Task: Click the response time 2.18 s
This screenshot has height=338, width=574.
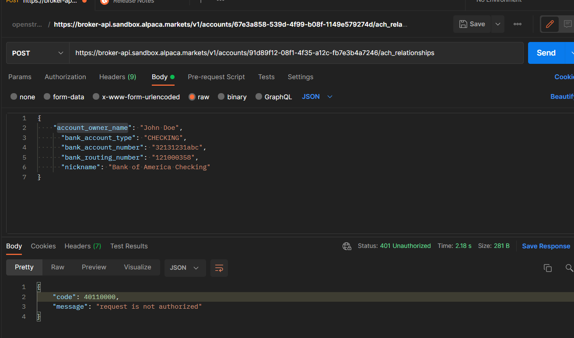Action: coord(463,246)
